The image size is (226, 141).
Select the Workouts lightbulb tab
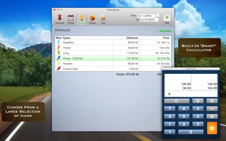[x=82, y=19]
